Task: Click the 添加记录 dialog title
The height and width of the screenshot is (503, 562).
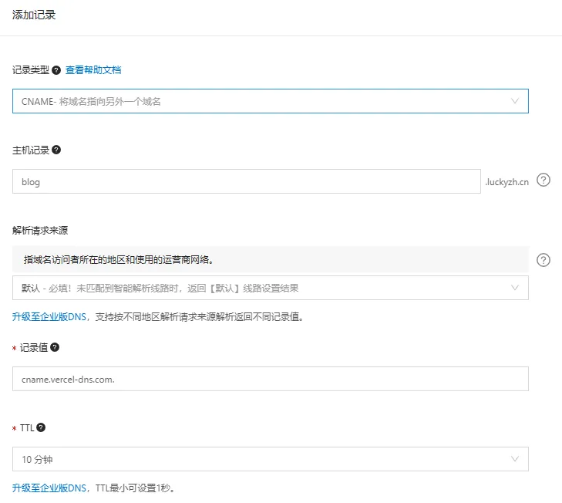Action: [x=34, y=15]
